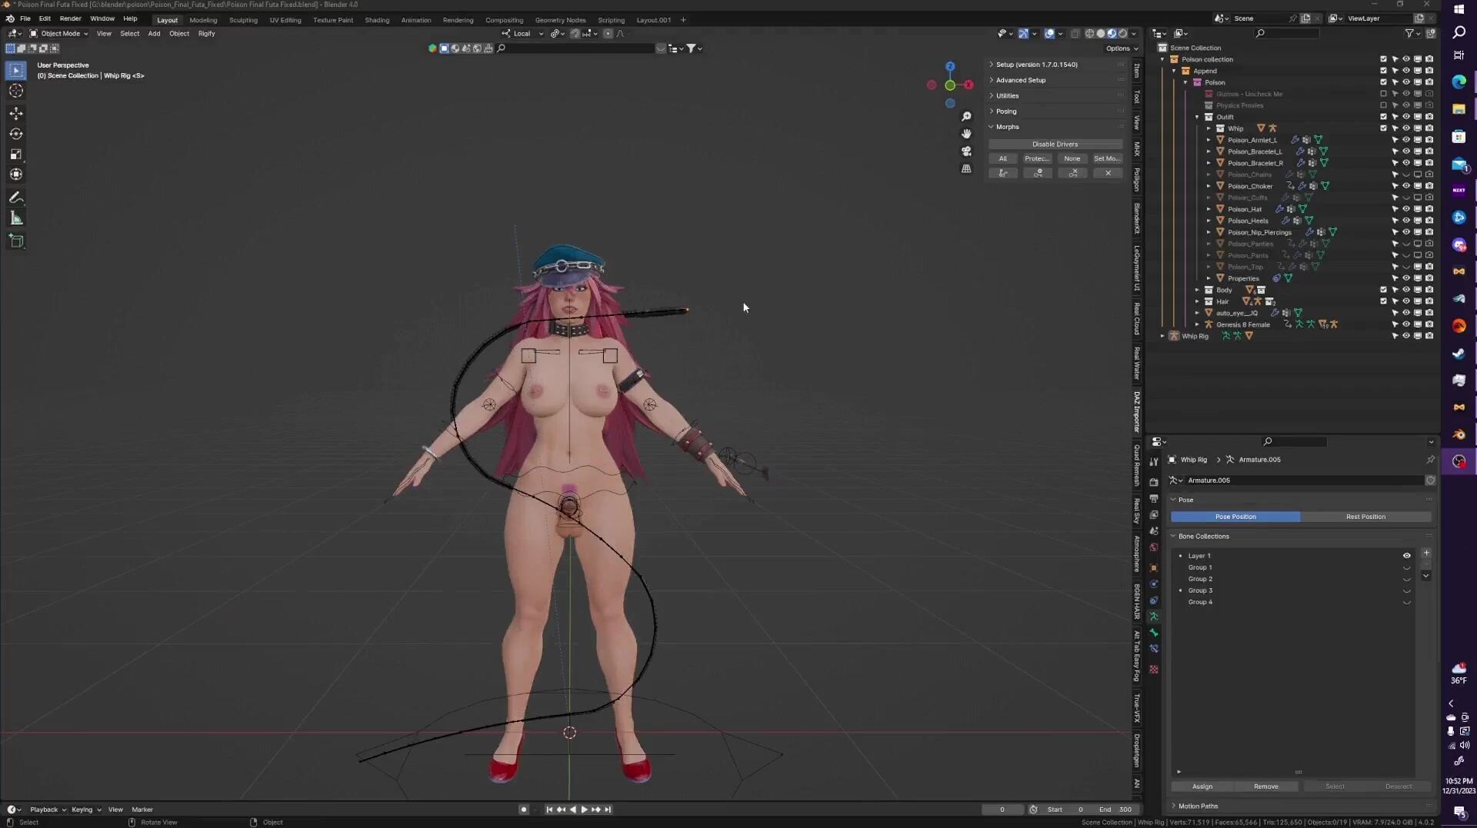This screenshot has width=1477, height=828.
Task: Click the Disable Drivers button
Action: click(x=1055, y=145)
